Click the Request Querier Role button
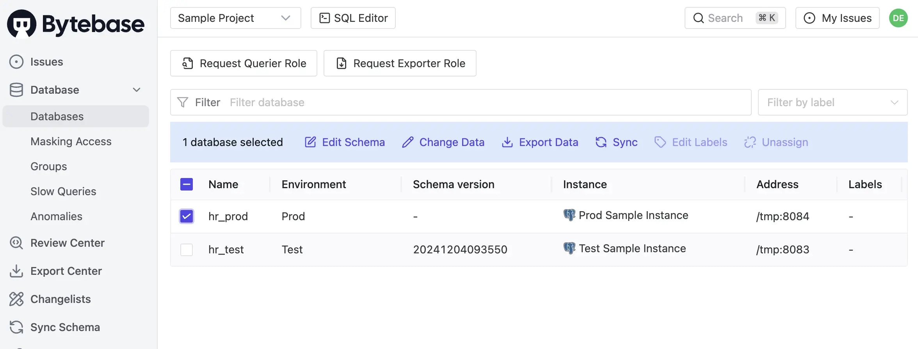This screenshot has width=918, height=349. pos(244,63)
